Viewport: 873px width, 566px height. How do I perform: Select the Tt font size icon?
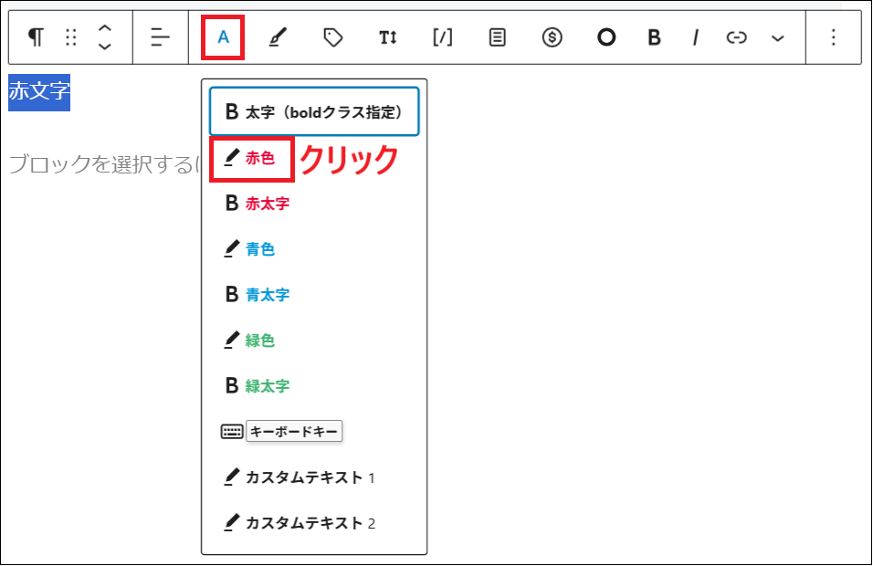[387, 37]
